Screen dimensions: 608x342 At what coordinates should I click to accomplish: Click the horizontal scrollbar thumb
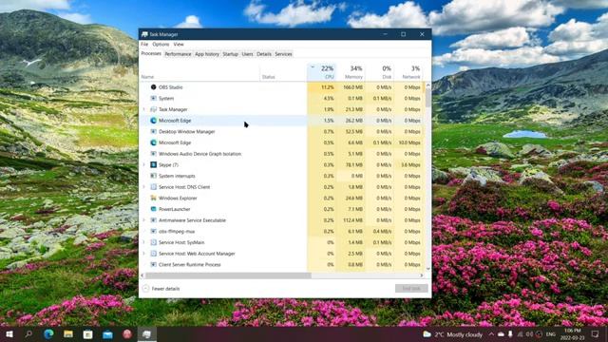pos(228,275)
